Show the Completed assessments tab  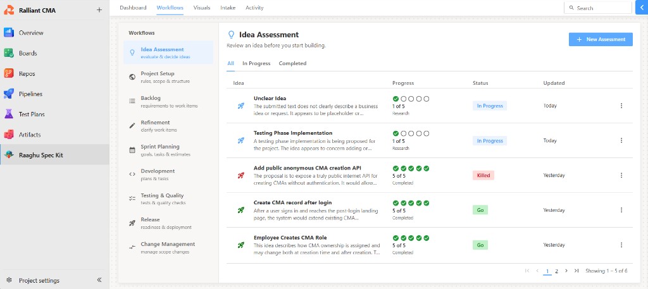292,63
